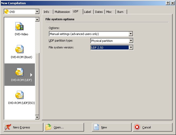Click the New button
Viewport: 176px width, 135px height.
coord(112,127)
